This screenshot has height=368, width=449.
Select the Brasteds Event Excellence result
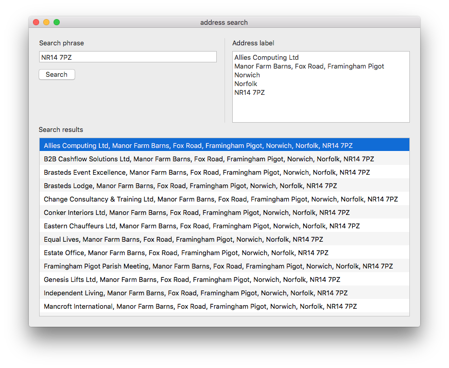tap(224, 172)
